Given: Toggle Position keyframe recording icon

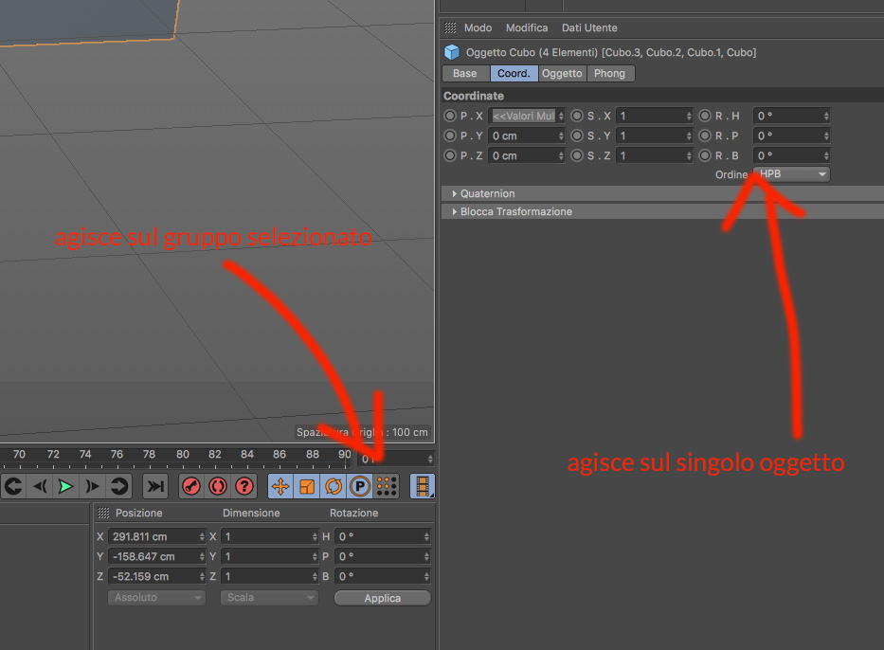Looking at the screenshot, I should point(280,486).
